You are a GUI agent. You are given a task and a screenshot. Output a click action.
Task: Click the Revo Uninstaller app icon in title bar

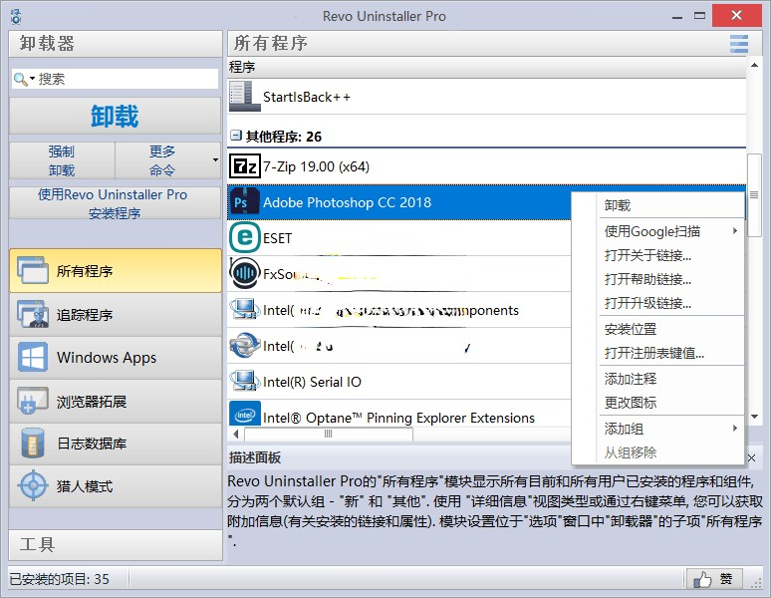(x=16, y=16)
